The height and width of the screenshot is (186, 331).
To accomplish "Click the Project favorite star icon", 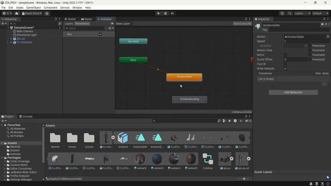I will click(240, 121).
